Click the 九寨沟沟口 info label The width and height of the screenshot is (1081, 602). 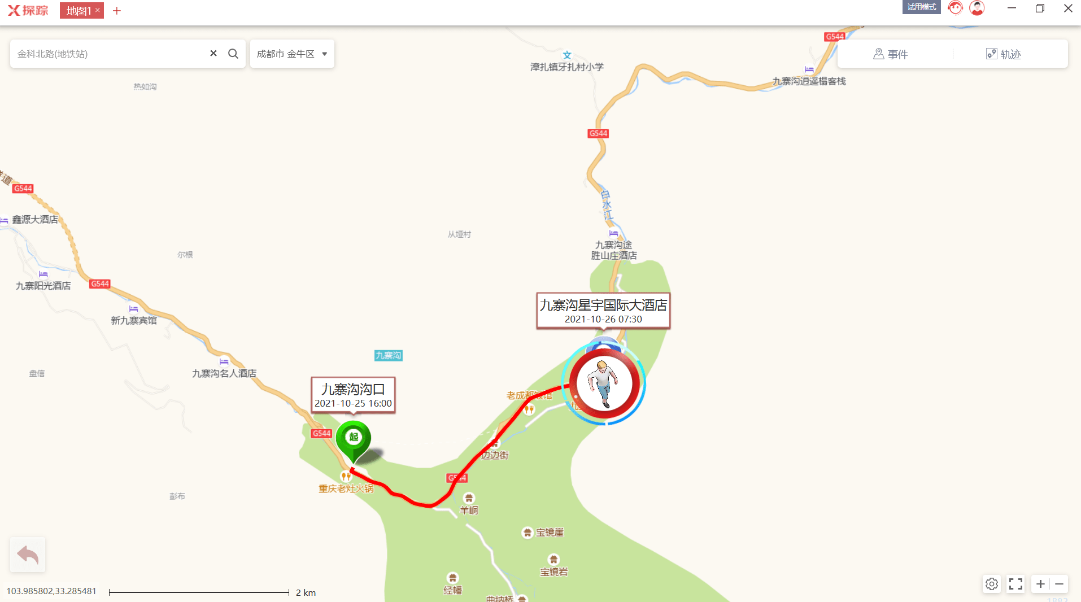click(x=354, y=395)
